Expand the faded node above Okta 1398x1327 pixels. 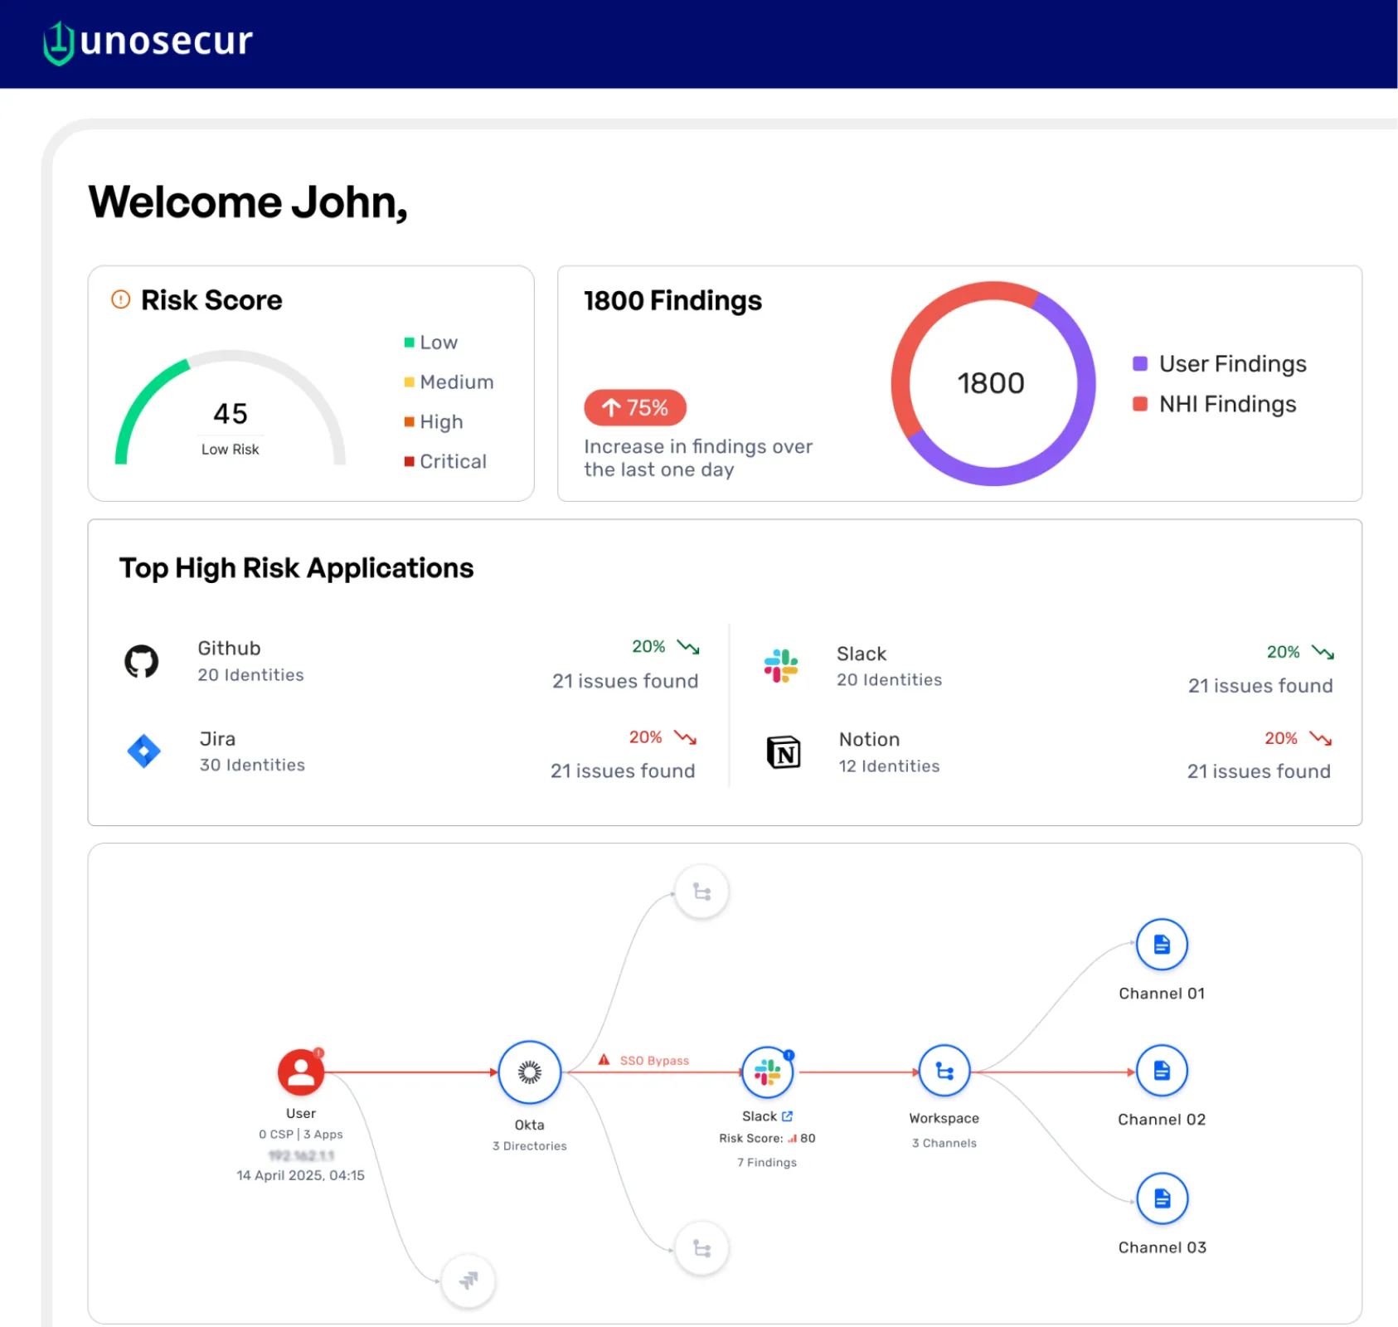pos(701,892)
